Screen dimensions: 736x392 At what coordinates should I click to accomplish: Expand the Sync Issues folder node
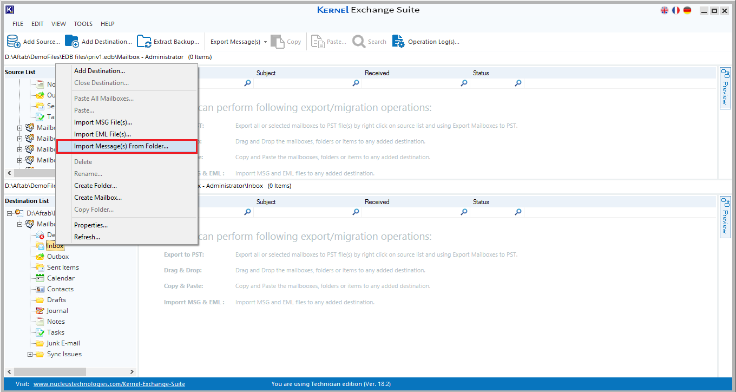30,354
